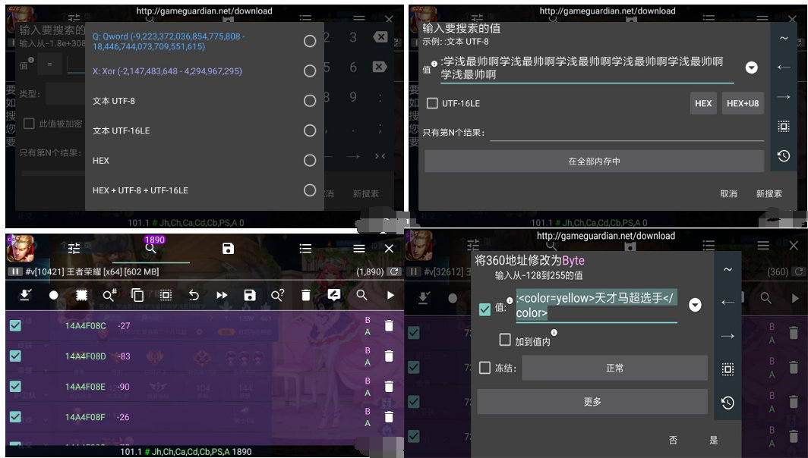Uncheck the row for address 14A4F08C
This screenshot has height=458, width=808.
click(x=15, y=325)
